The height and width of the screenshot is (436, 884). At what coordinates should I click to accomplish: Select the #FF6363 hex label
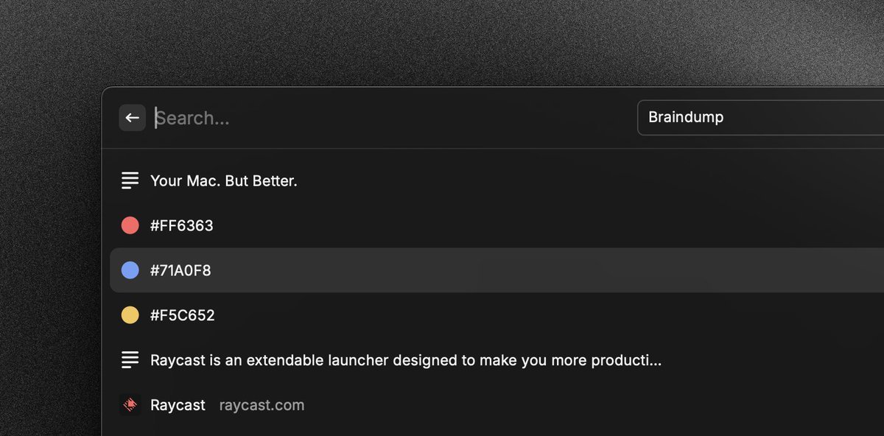point(181,225)
